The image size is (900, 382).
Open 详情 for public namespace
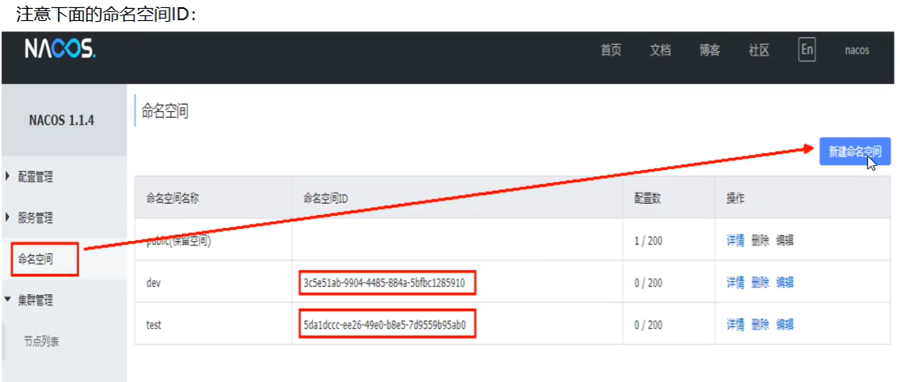pyautogui.click(x=735, y=240)
